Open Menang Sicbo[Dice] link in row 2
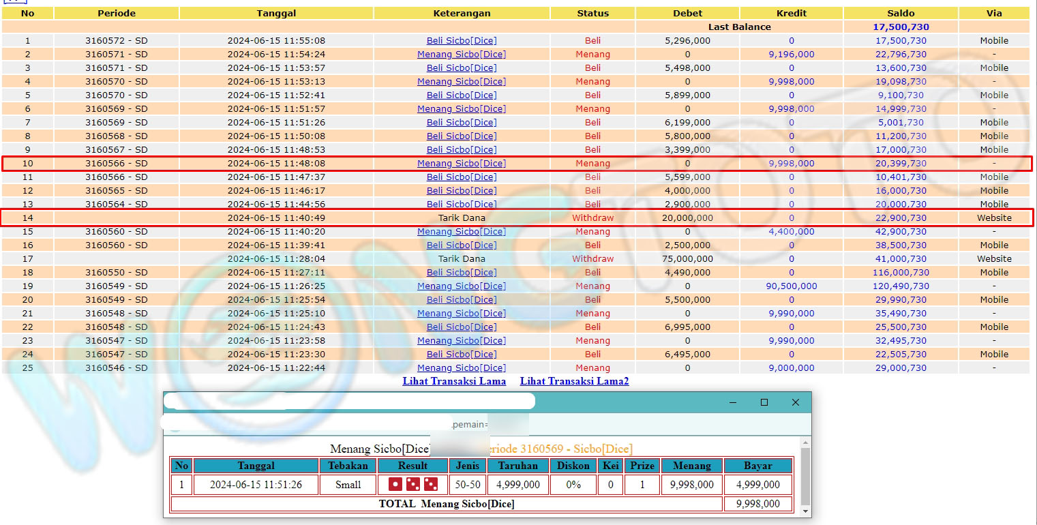Image resolution: width=1037 pixels, height=525 pixels. (462, 55)
